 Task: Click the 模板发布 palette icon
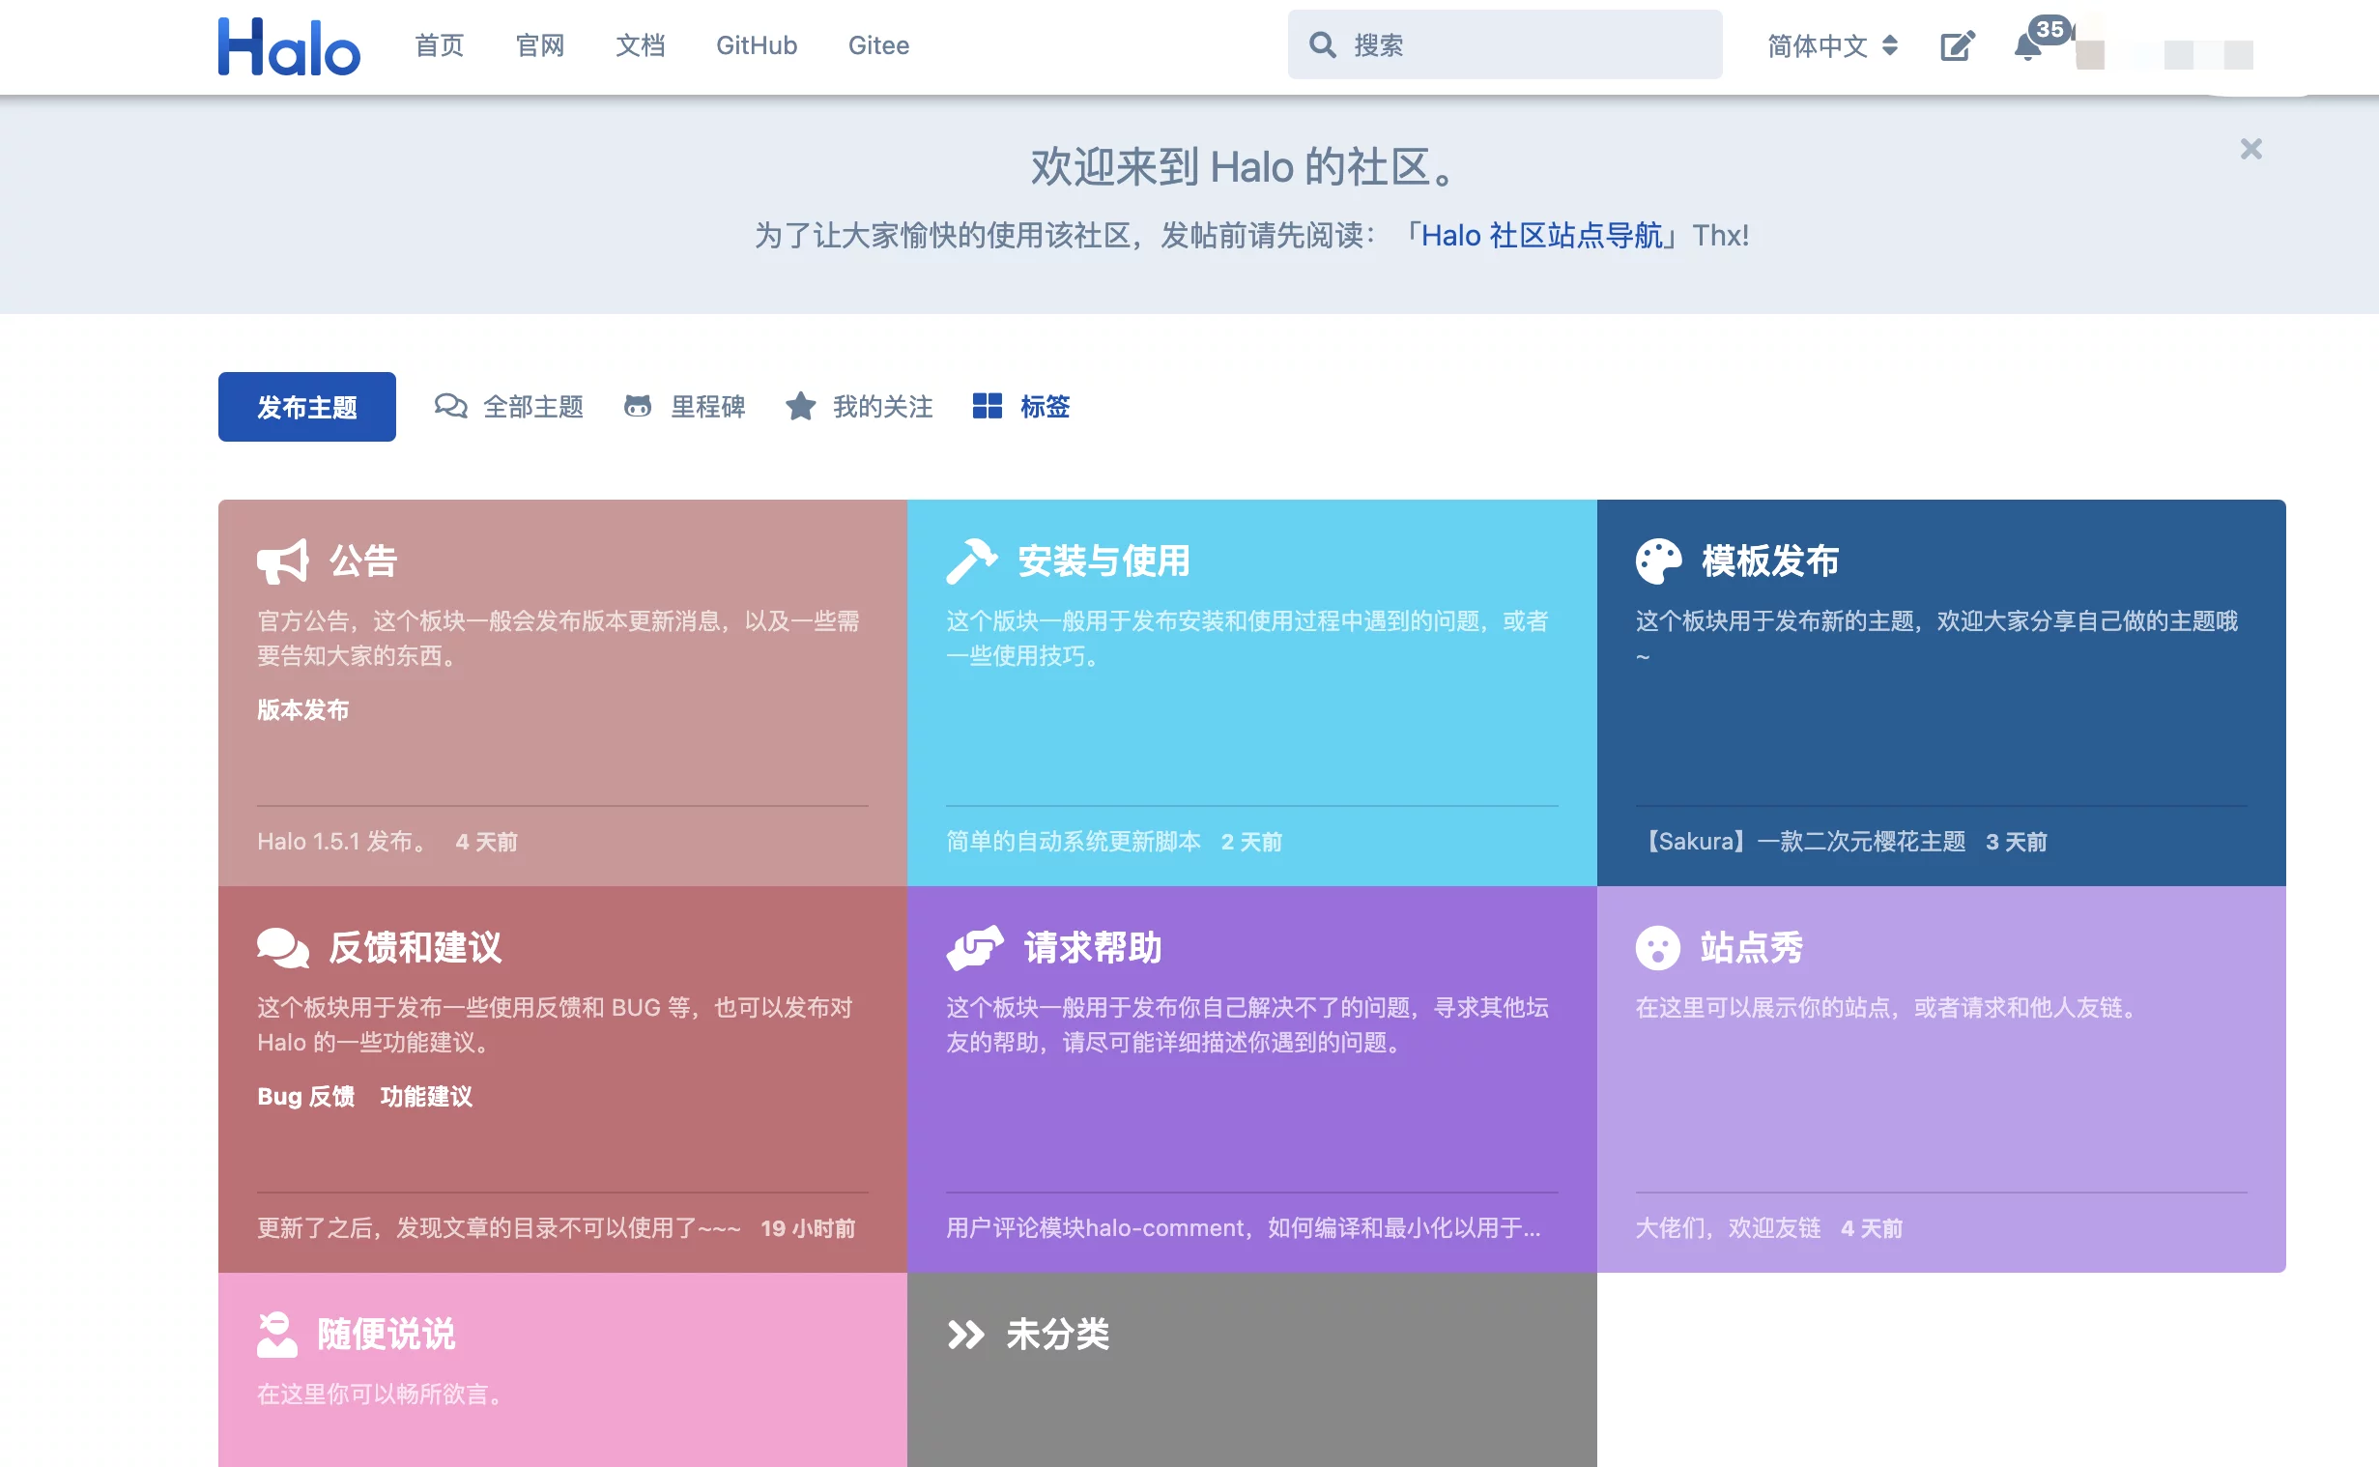click(1658, 561)
